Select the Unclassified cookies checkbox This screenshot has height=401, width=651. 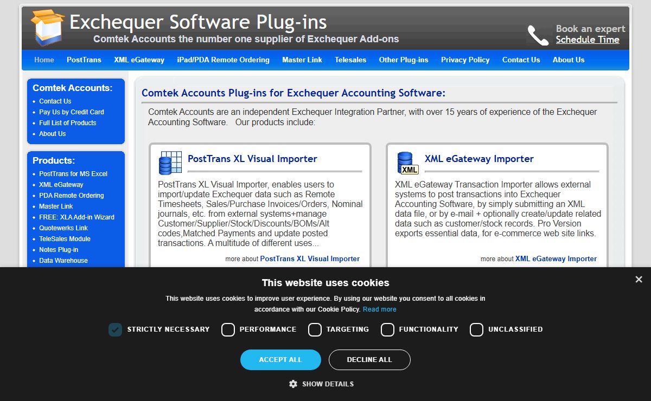click(x=476, y=329)
